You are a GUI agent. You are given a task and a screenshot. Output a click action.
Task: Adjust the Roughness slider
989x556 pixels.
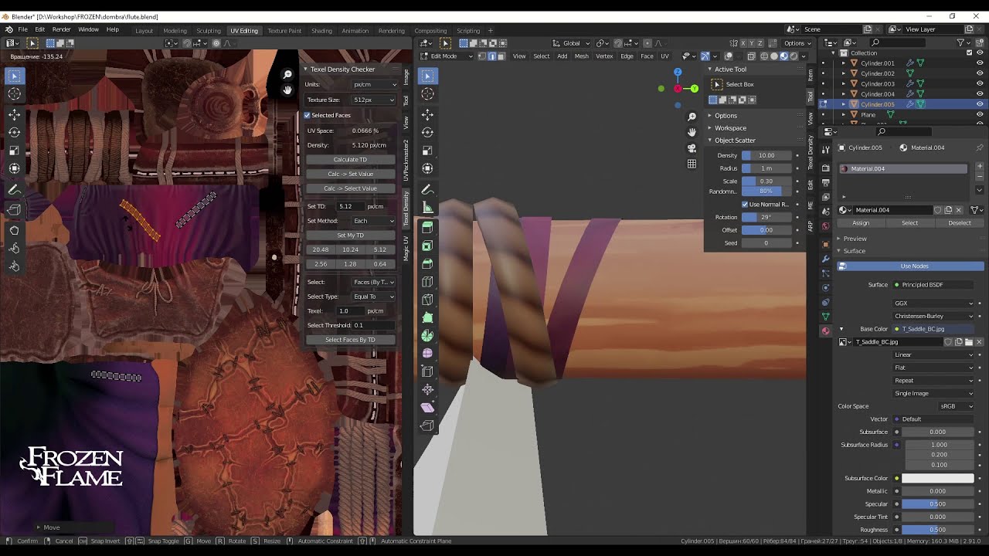tap(938, 530)
